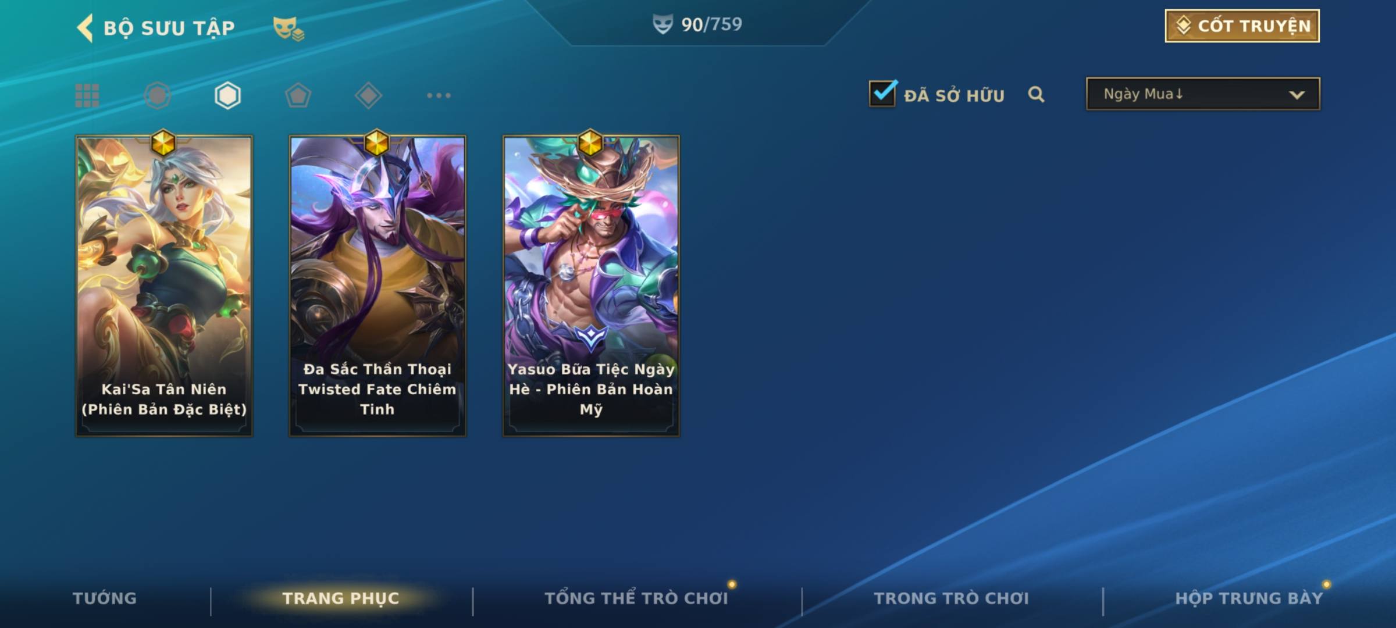Viewport: 1396px width, 628px height.
Task: Open Yasuo Bữa Tiệc Ngày Hè card
Action: (591, 286)
